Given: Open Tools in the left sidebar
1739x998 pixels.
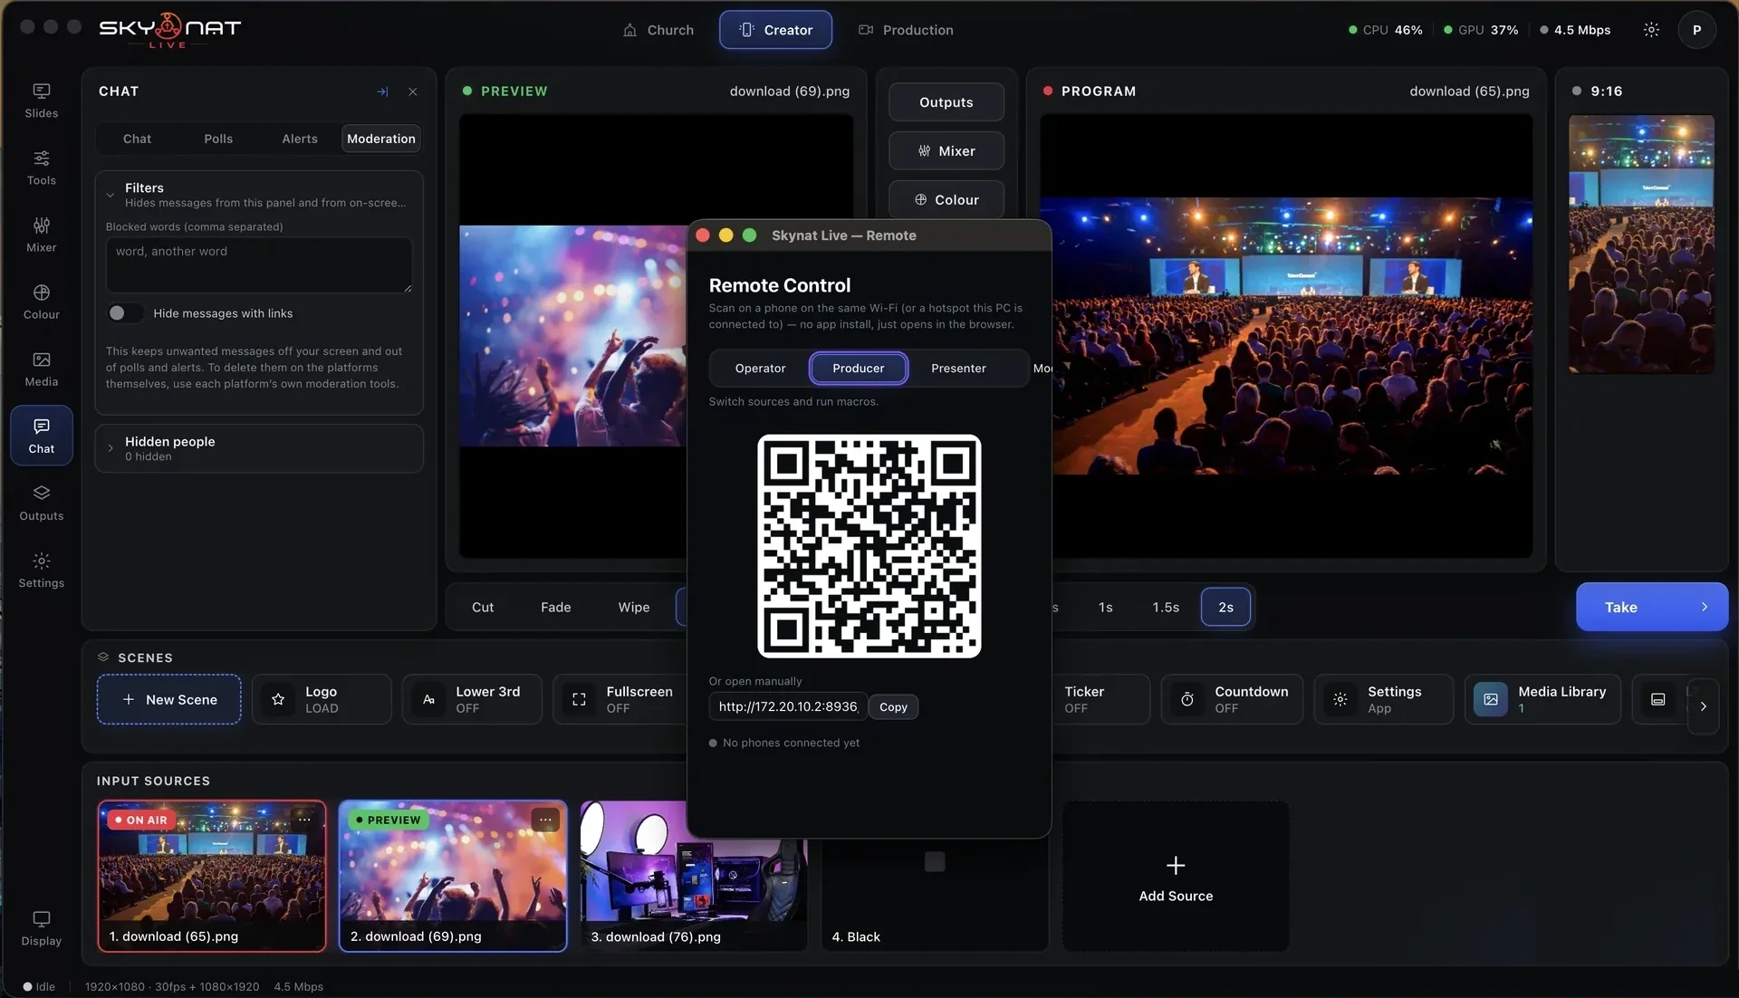Looking at the screenshot, I should coord(42,168).
